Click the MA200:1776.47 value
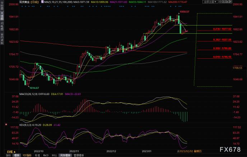The image size is (247, 157). tap(178, 2)
